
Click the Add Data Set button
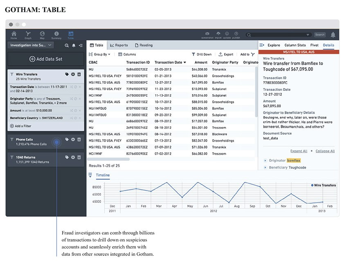tap(46, 59)
